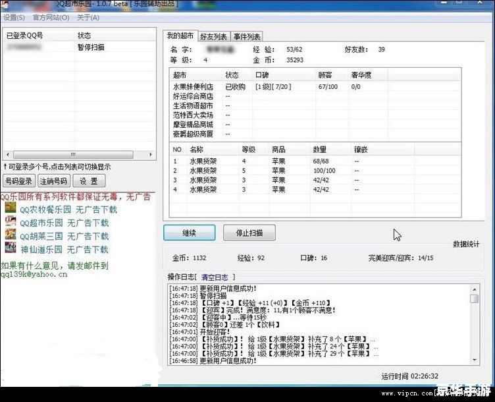Click the 注销号码 button
Screen dimensions: 495x402
tap(54, 181)
